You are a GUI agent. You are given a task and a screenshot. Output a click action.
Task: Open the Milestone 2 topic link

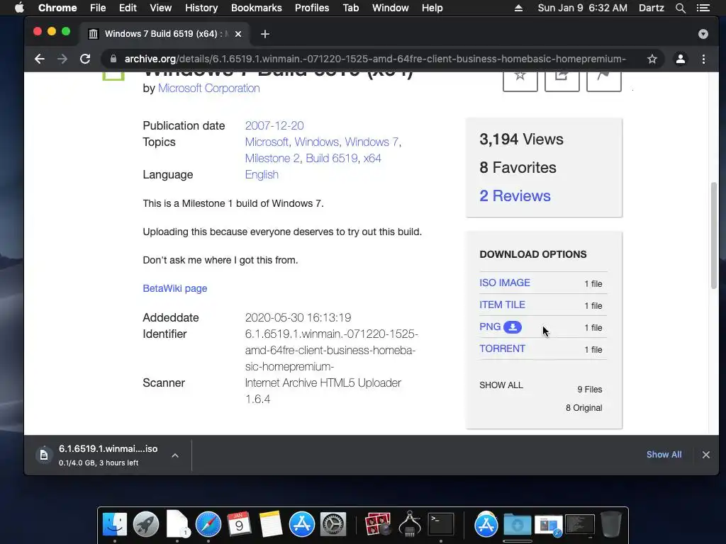pos(272,158)
